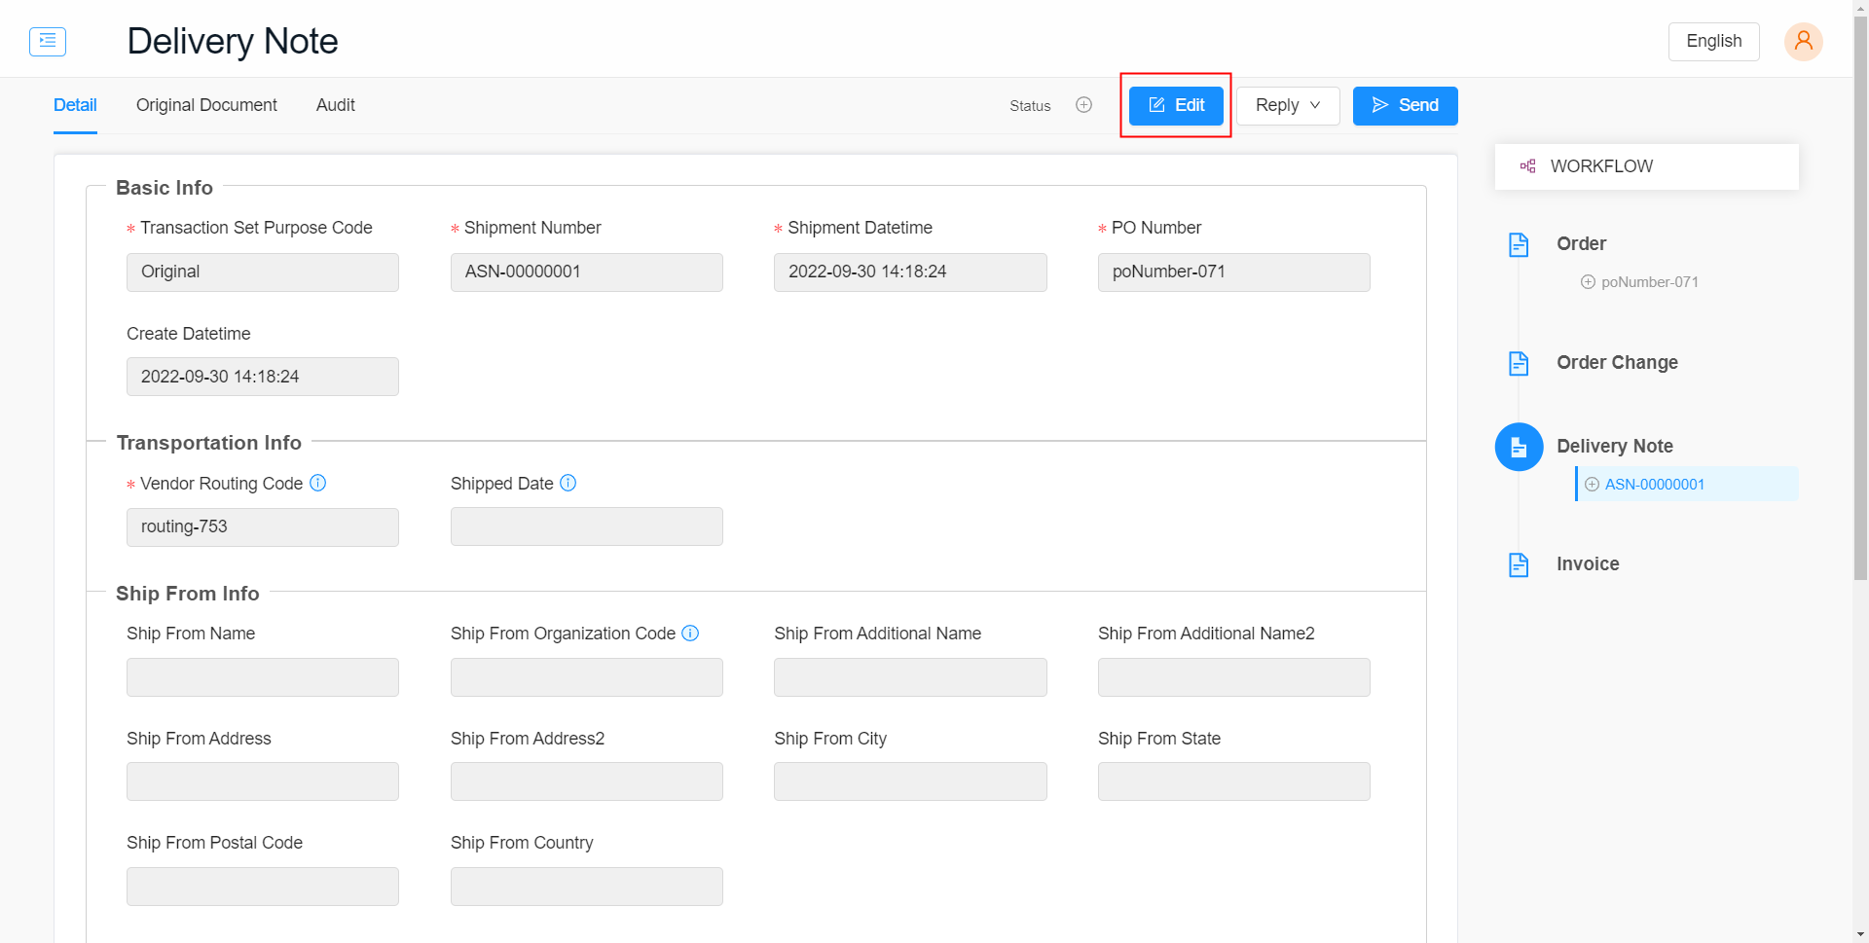The image size is (1869, 943).
Task: Toggle the sidebar menu icon
Action: pos(48,41)
